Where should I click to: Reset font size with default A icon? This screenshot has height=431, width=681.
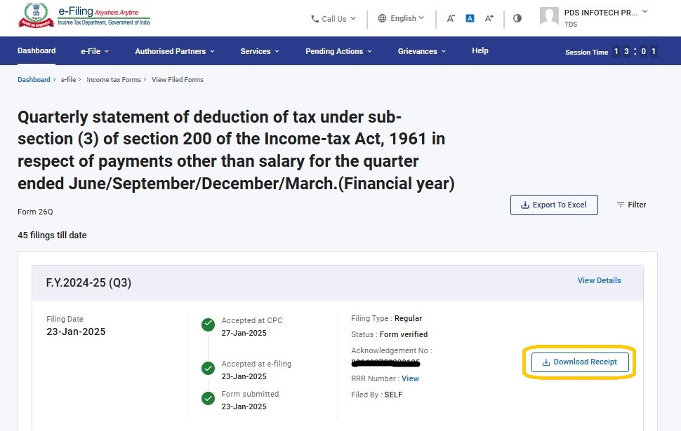[x=470, y=18]
